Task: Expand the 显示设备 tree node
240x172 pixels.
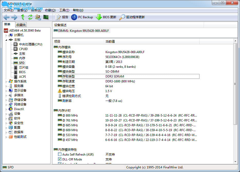Action: [6, 91]
